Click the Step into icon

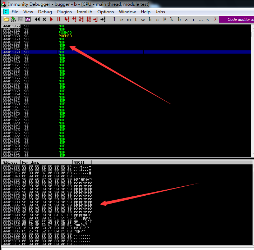tap(66, 19)
